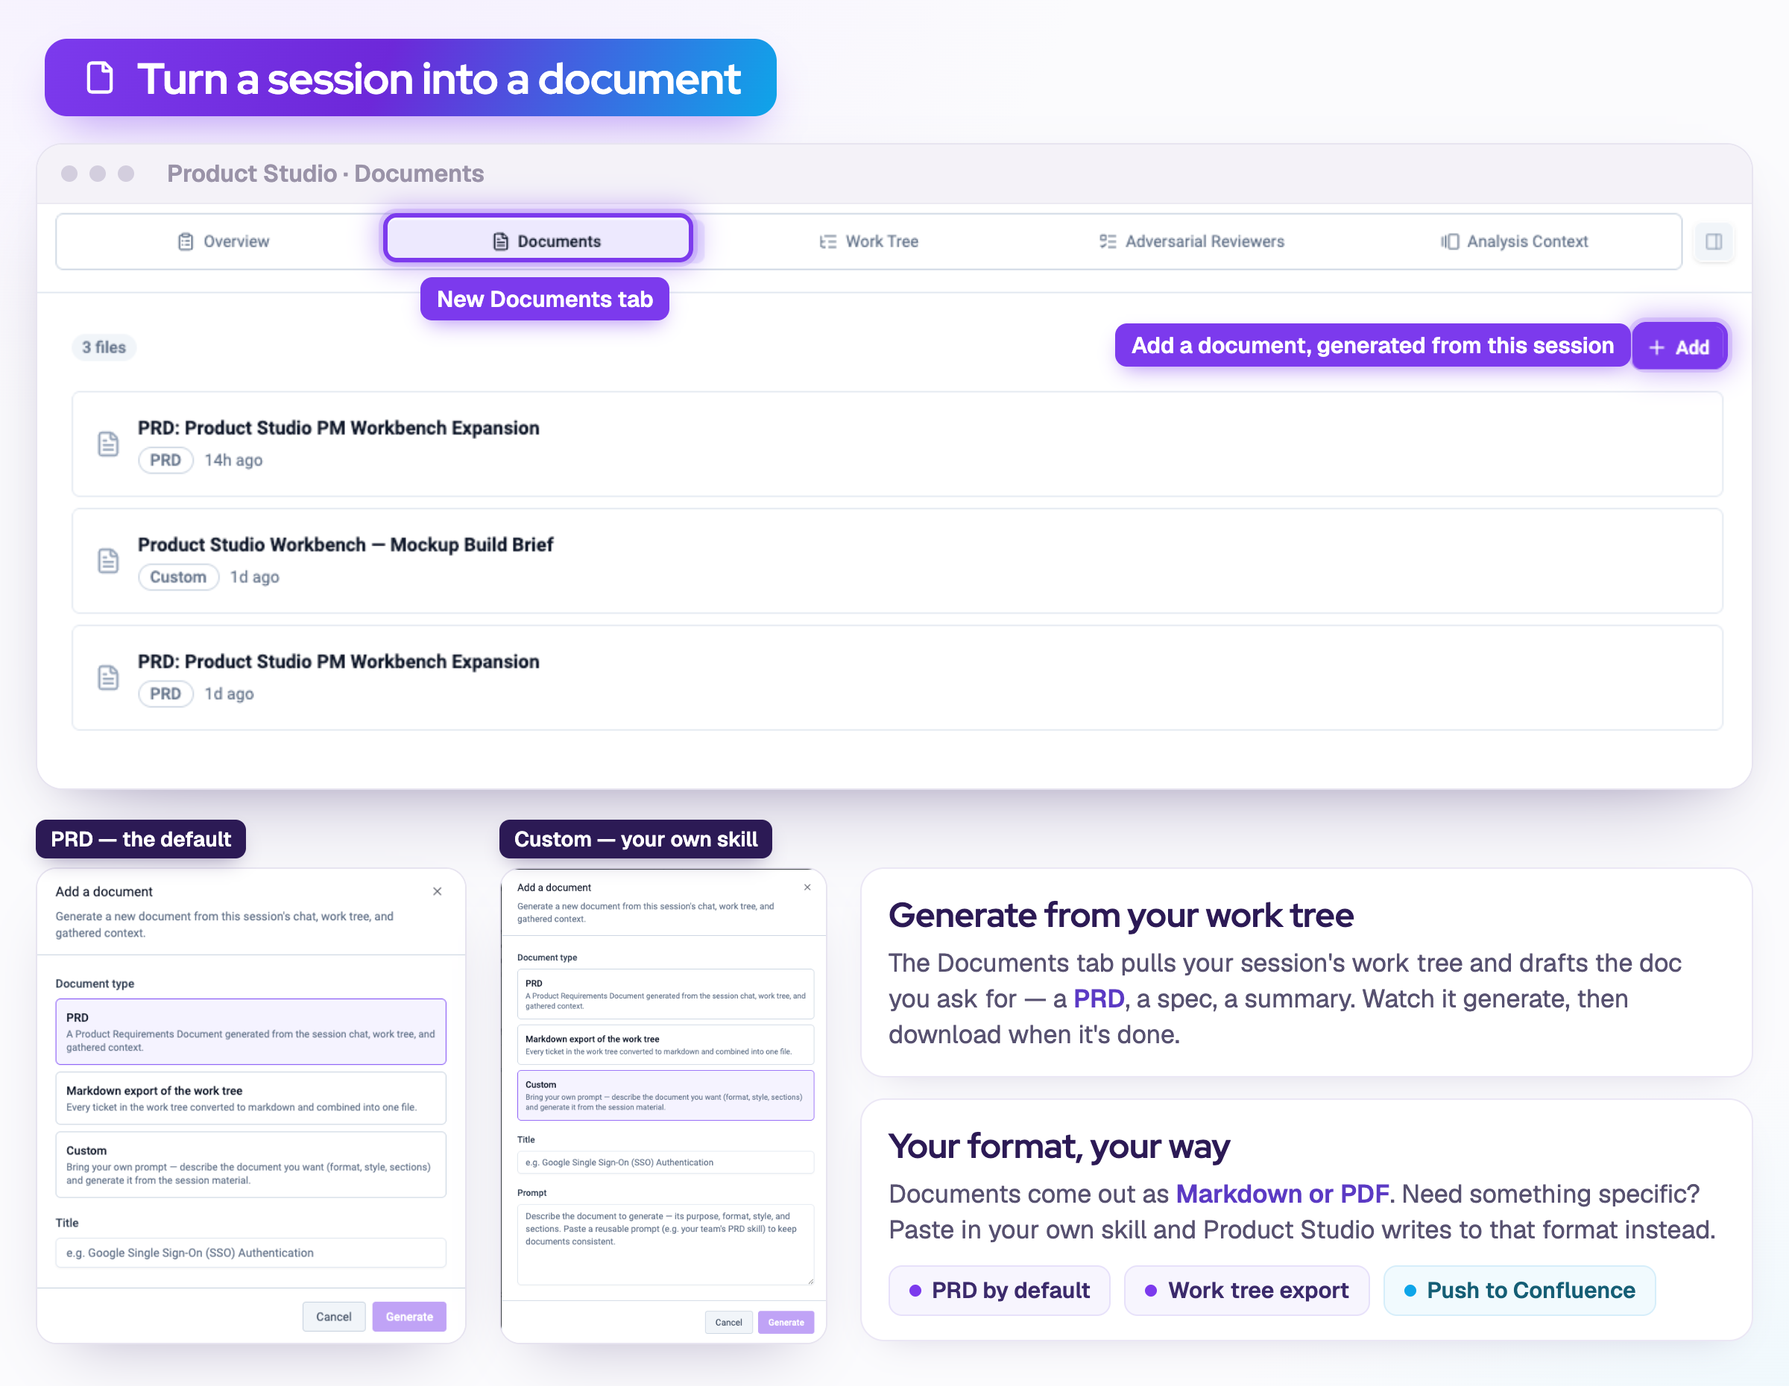Screen dimensions: 1789x1386
Task: Close the Custom skill Add a document dialog
Action: click(808, 887)
